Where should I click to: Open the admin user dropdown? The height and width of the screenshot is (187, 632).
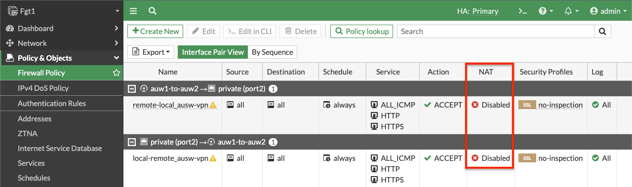(x=608, y=11)
